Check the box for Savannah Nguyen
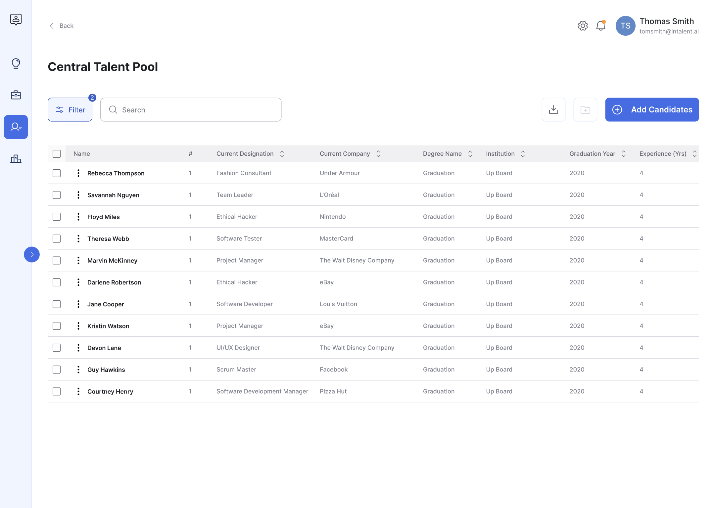Image resolution: width=715 pixels, height=508 pixels. [57, 195]
